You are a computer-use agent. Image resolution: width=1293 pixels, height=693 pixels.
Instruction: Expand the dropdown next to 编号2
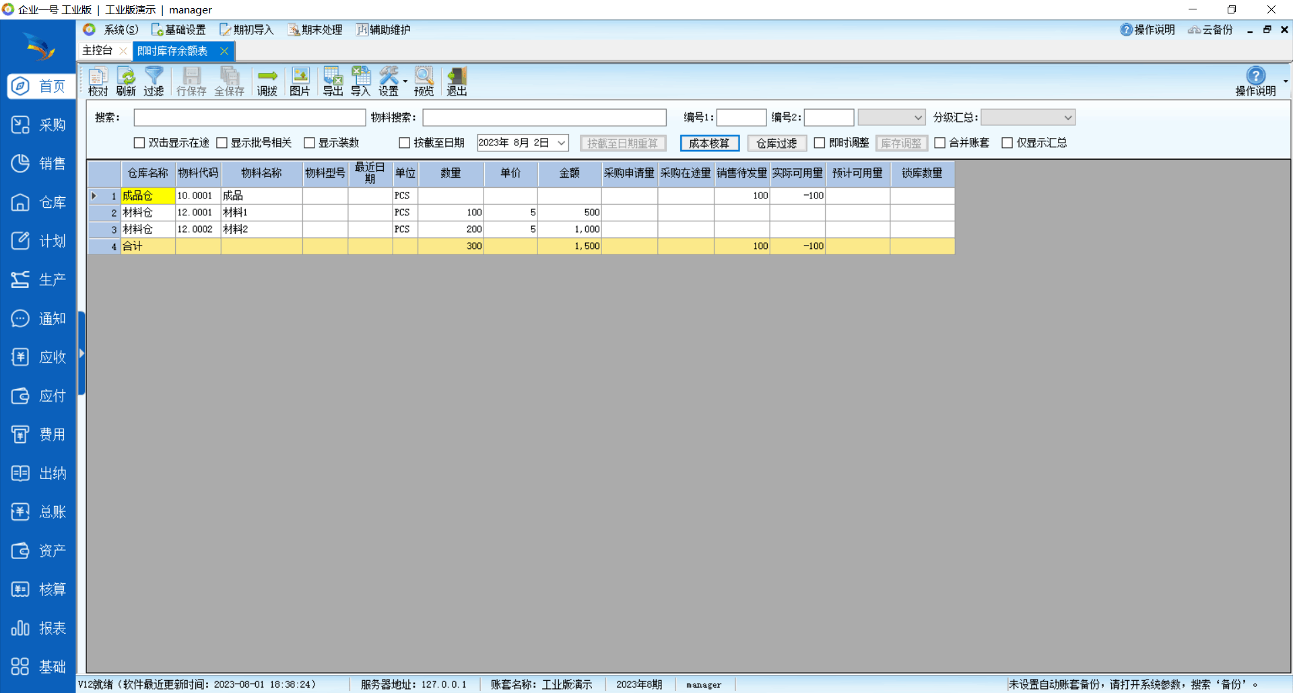(917, 118)
